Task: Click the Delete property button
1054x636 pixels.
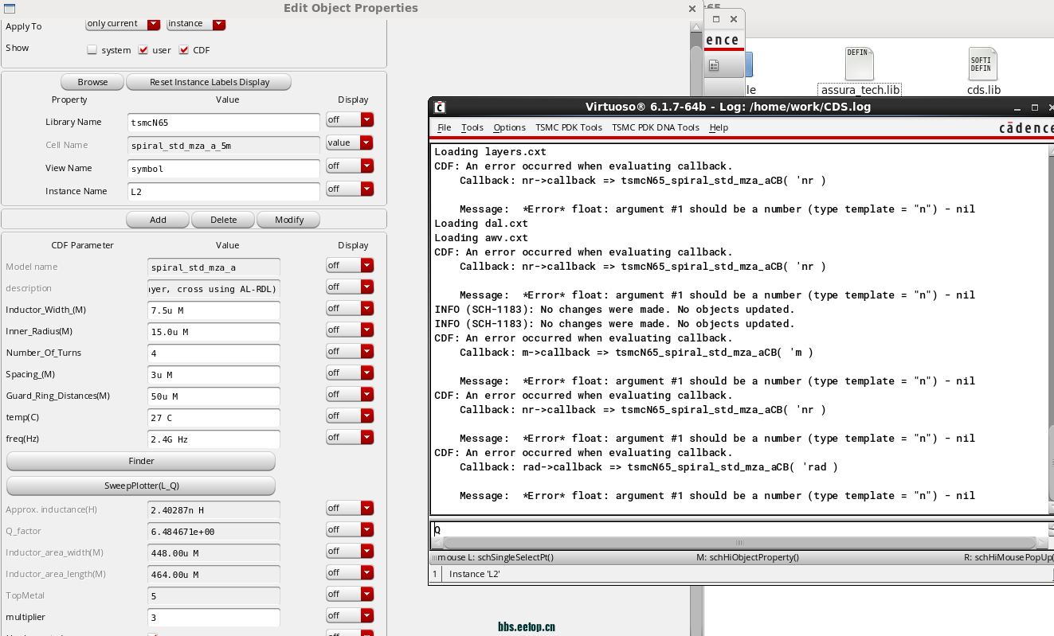Action: pos(223,220)
